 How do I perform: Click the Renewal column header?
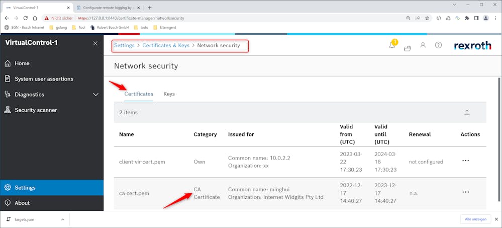[420, 134]
